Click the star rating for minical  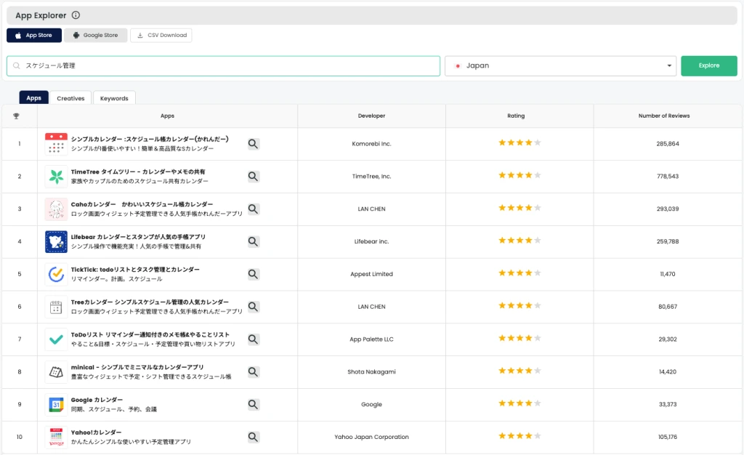click(518, 371)
